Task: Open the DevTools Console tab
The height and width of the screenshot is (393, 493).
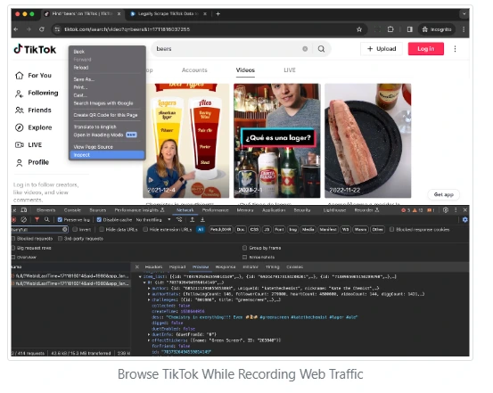Action: (x=72, y=210)
